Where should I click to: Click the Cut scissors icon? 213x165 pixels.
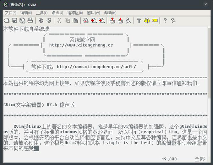tap(59, 21)
